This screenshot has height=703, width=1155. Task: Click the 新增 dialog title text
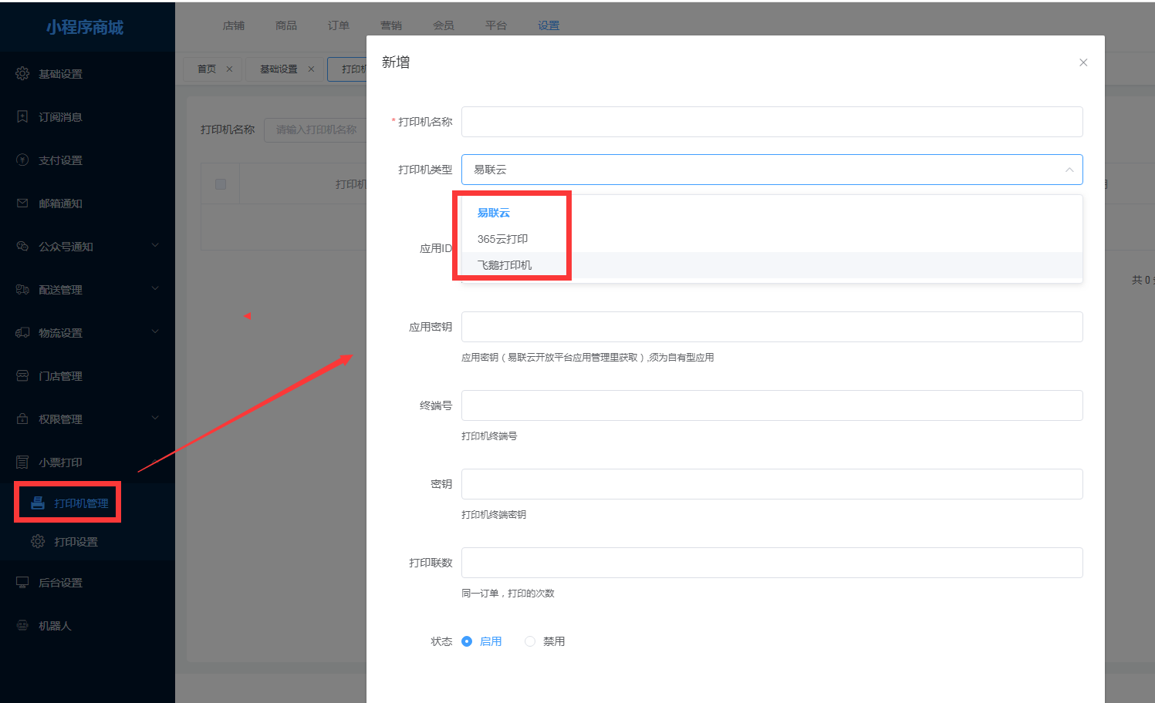tap(396, 62)
